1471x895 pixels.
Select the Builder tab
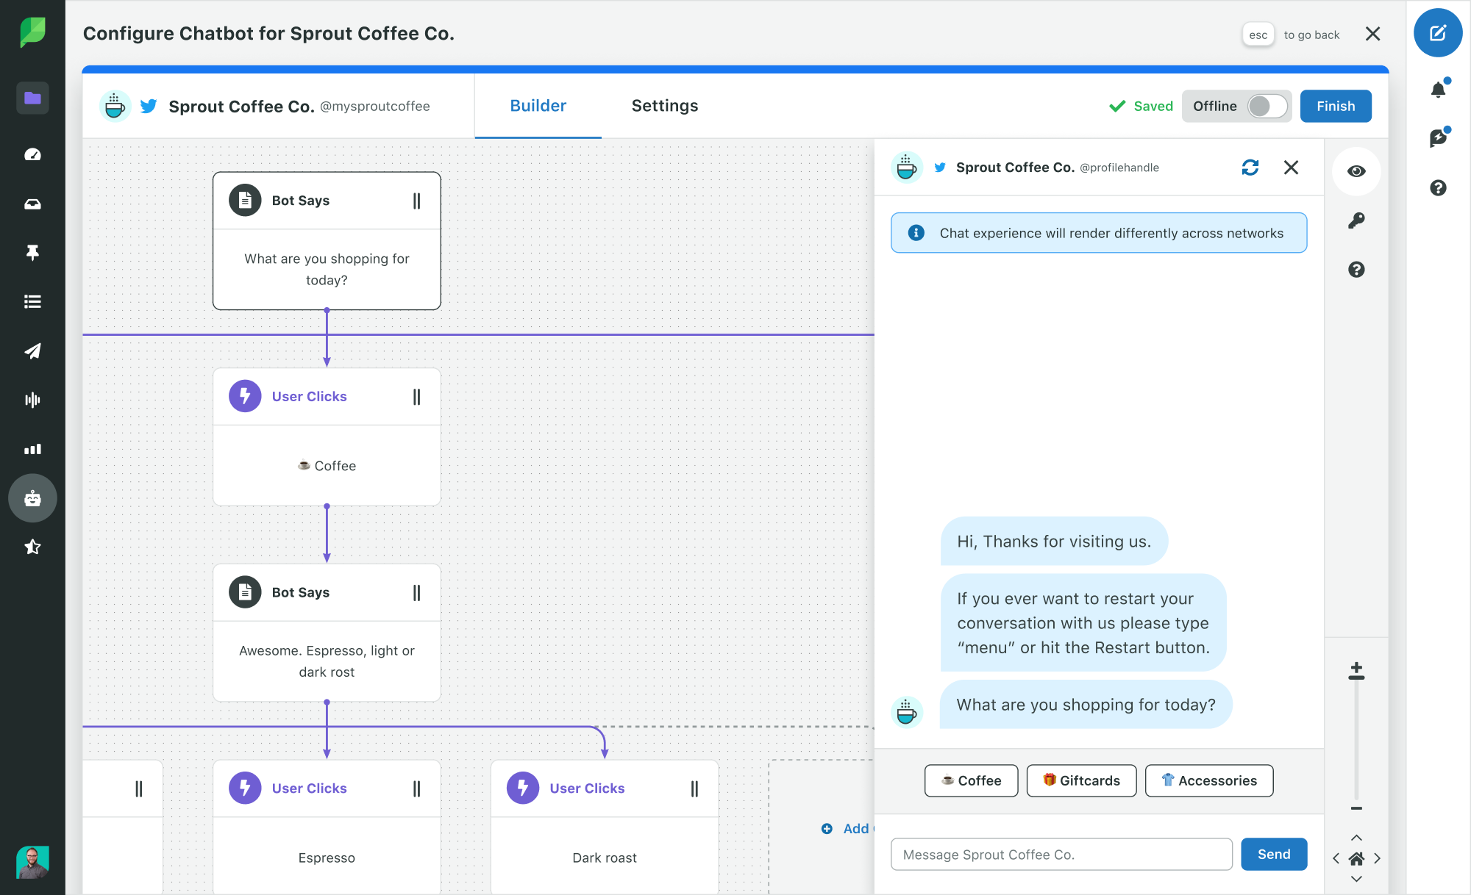[537, 104]
